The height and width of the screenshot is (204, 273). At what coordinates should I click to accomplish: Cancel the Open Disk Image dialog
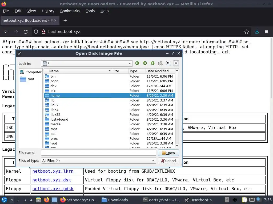tap(168, 161)
